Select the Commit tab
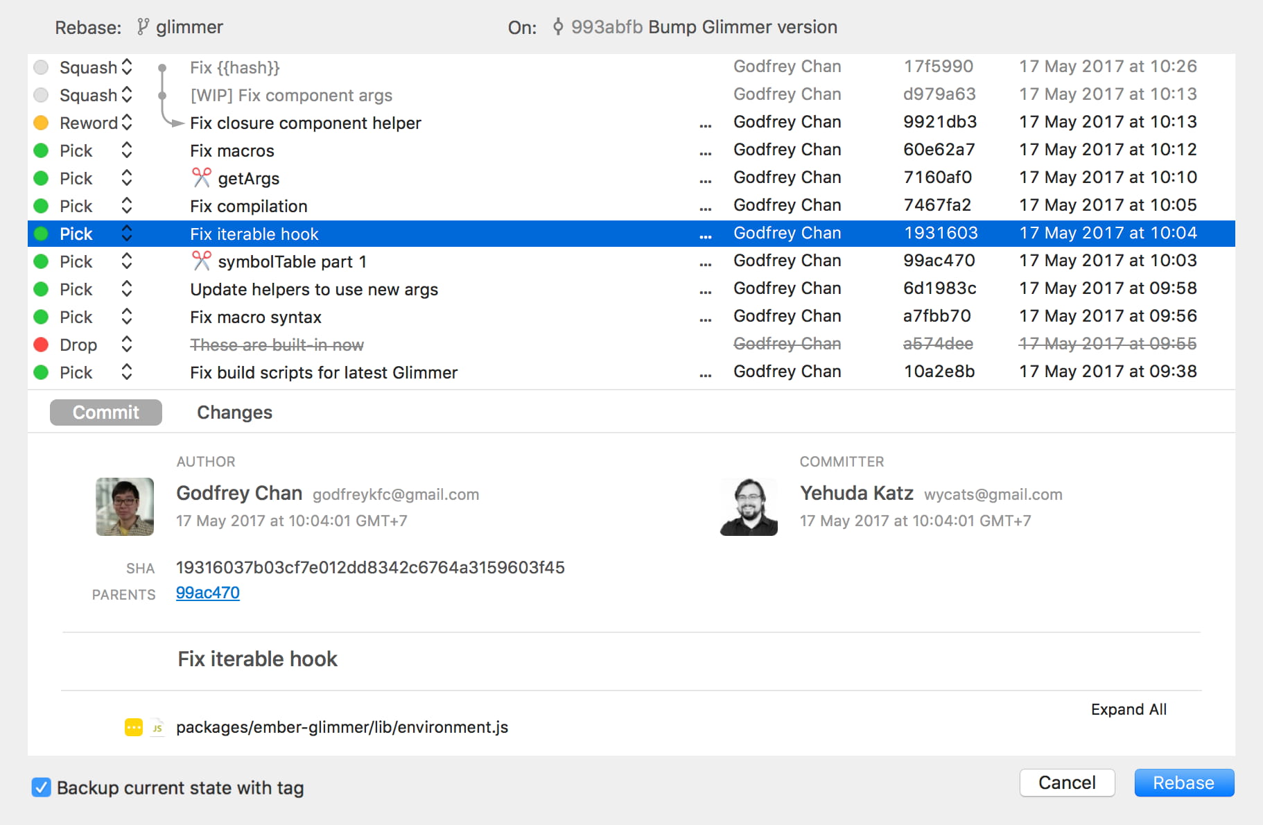Image resolution: width=1263 pixels, height=825 pixels. (x=106, y=412)
